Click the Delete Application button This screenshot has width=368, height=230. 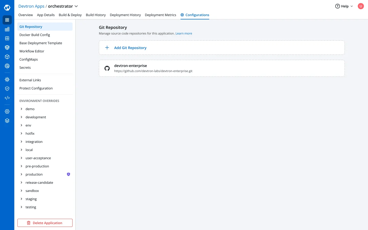[x=45, y=223]
